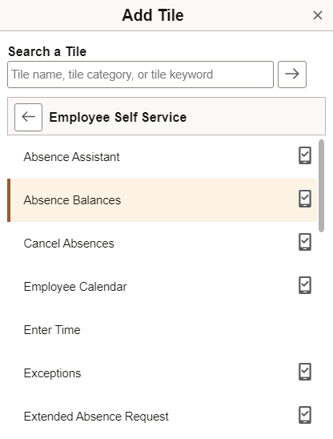Screen dimensions: 333x439
Task: Click mobile-enabled icon beside Absence Balances
Action: click(x=305, y=199)
